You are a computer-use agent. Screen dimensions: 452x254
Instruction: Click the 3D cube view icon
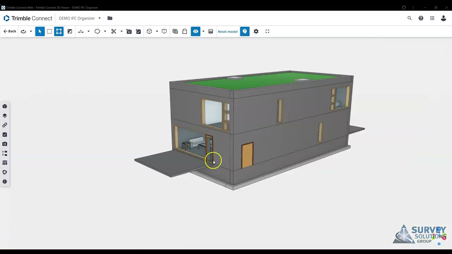click(x=149, y=31)
